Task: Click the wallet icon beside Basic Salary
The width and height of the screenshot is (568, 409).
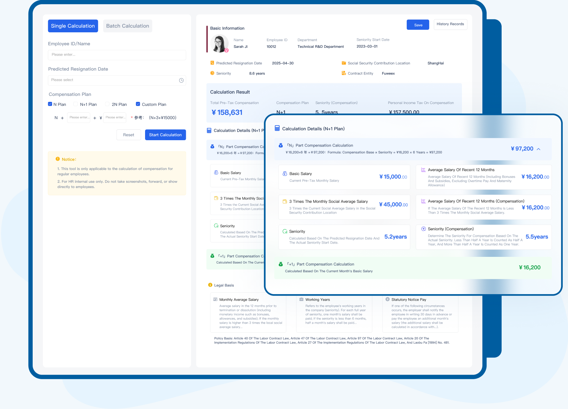Action: (x=285, y=174)
